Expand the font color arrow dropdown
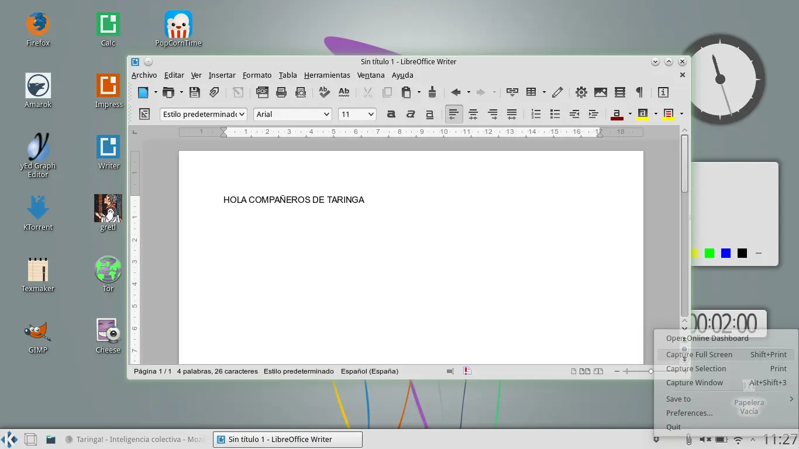Screen dimensions: 799x449 630,114
